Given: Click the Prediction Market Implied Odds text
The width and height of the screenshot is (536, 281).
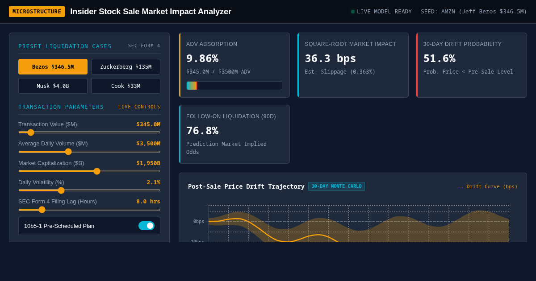Looking at the screenshot, I should pos(226,148).
